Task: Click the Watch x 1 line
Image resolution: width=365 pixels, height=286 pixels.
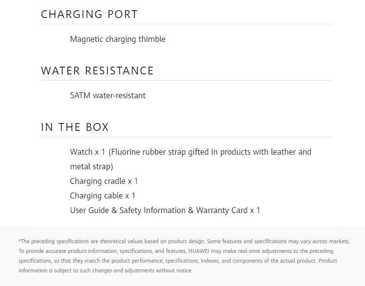Action: [191, 152]
